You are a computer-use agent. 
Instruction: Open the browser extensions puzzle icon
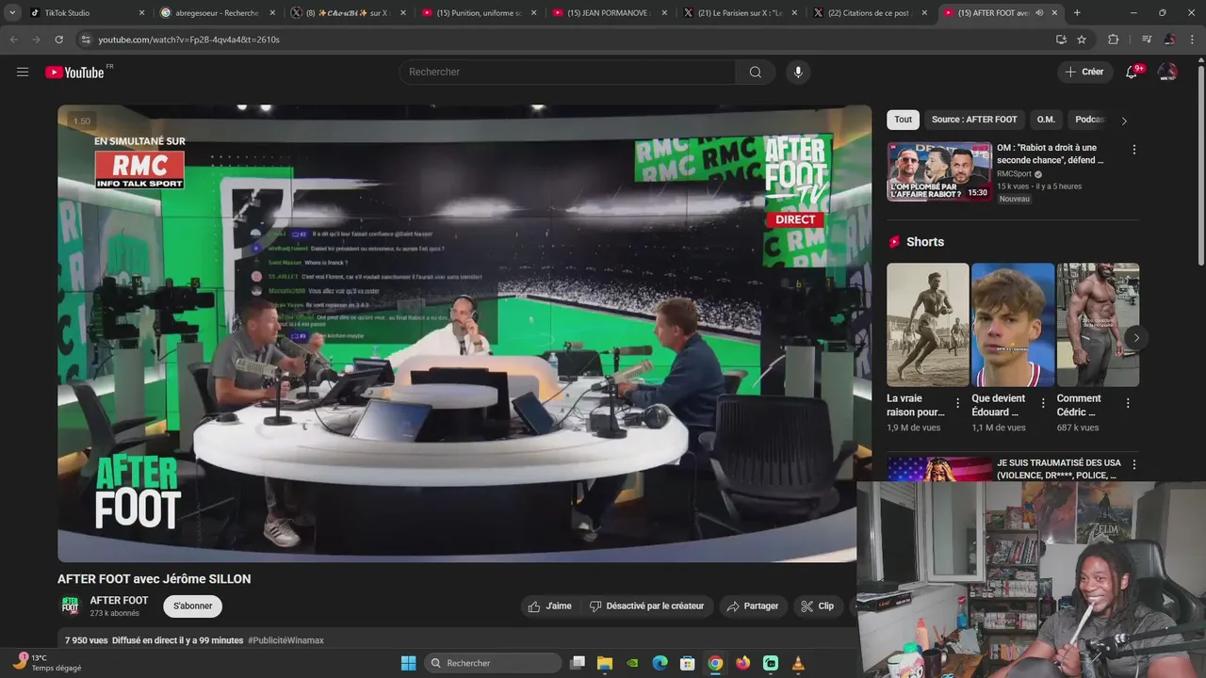click(x=1114, y=40)
